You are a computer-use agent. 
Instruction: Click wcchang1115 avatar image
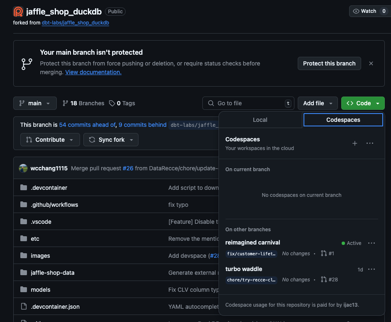click(x=23, y=169)
